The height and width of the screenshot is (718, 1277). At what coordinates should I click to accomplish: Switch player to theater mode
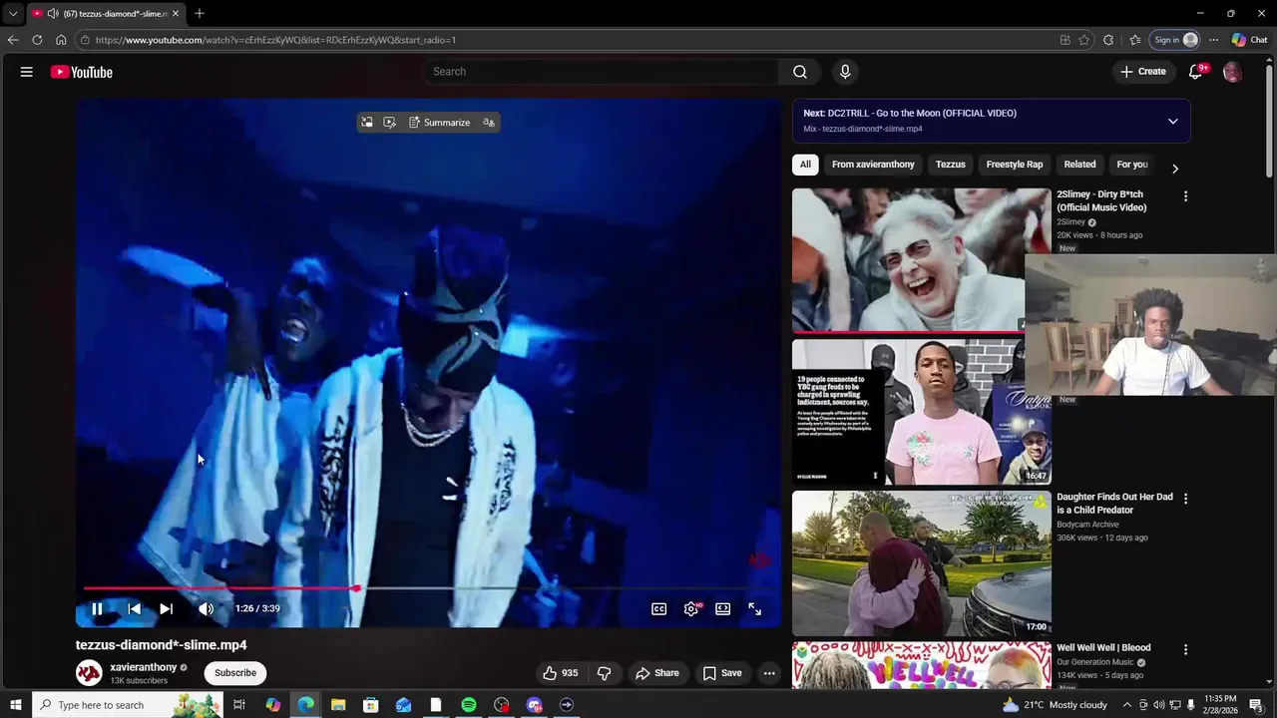722,608
